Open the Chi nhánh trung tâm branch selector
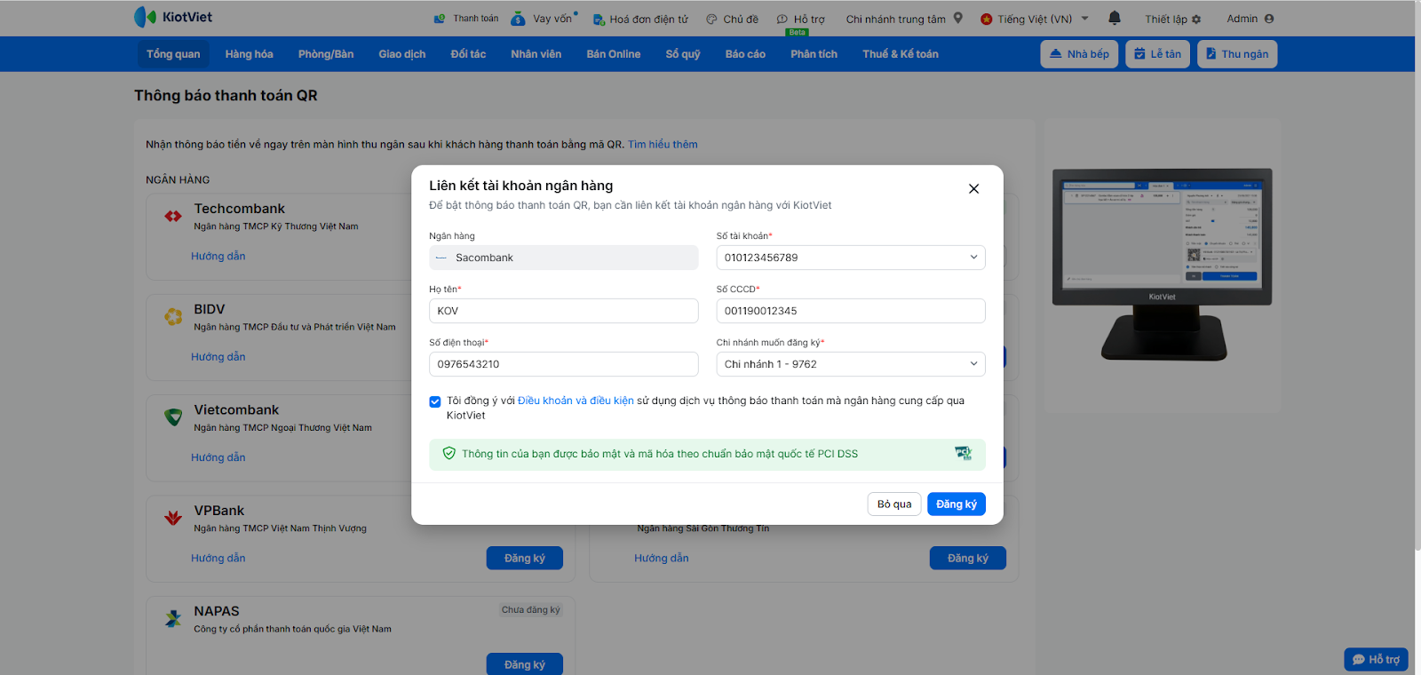This screenshot has height=675, width=1421. pos(904,19)
